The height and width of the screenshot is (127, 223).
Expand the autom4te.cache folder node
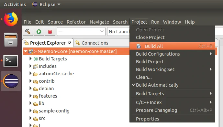click(x=30, y=73)
